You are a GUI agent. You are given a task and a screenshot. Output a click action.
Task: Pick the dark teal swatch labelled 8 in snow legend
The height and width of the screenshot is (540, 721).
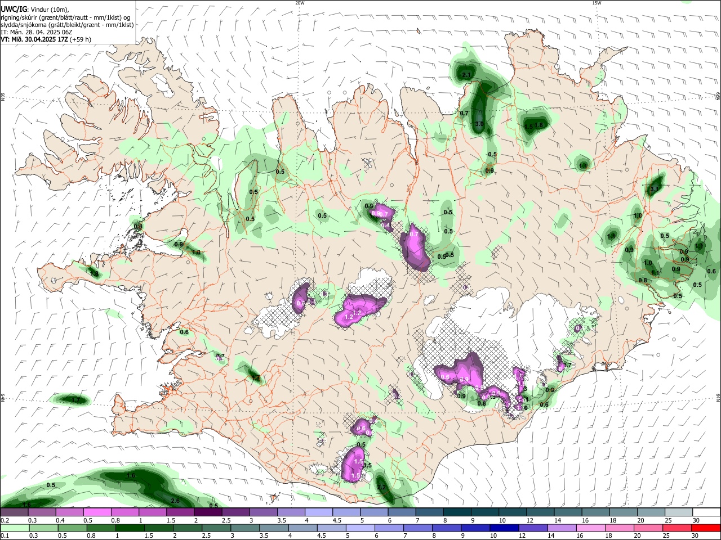(457, 512)
